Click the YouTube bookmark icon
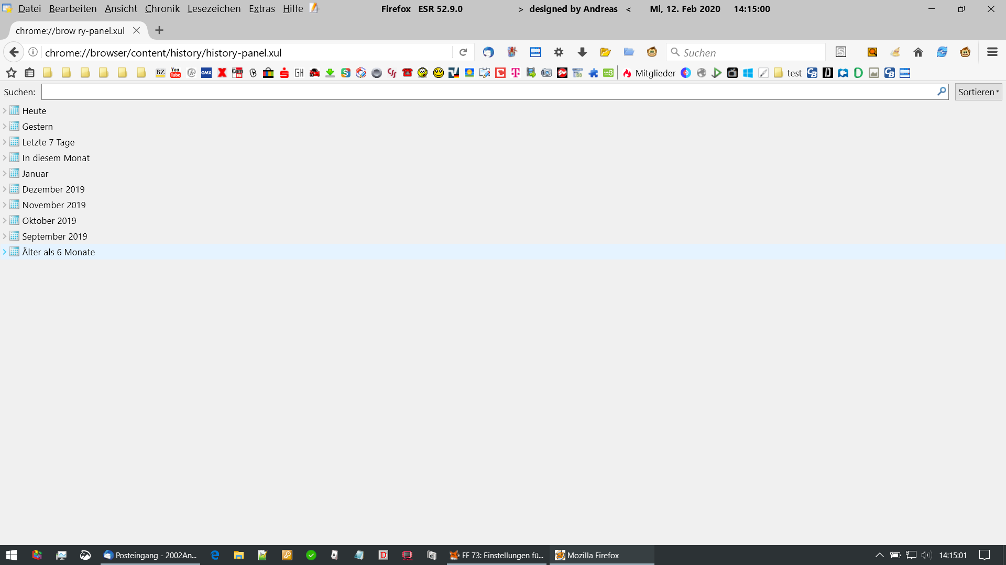 (x=176, y=73)
